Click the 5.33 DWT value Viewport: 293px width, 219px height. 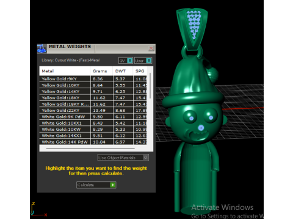click(120, 129)
